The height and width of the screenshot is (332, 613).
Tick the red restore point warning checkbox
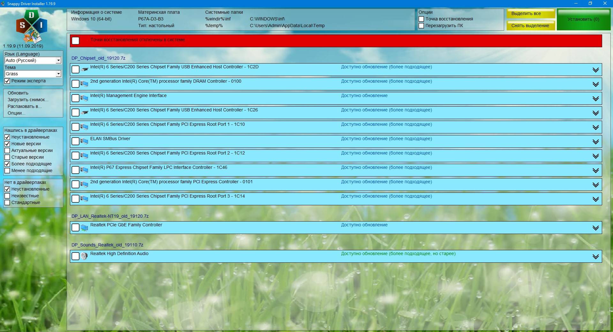coord(75,41)
